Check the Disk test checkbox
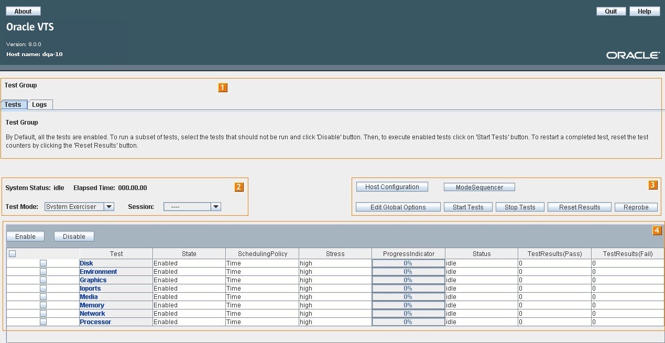 click(43, 263)
